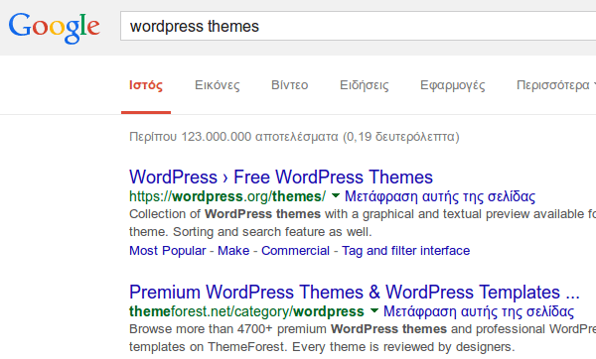The height and width of the screenshot is (359, 596).
Task: Expand the Περισσότερα menu
Action: point(555,85)
